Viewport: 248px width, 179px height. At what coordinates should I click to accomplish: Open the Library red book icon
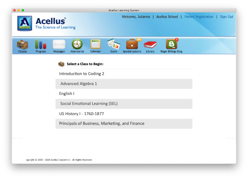click(x=150, y=45)
